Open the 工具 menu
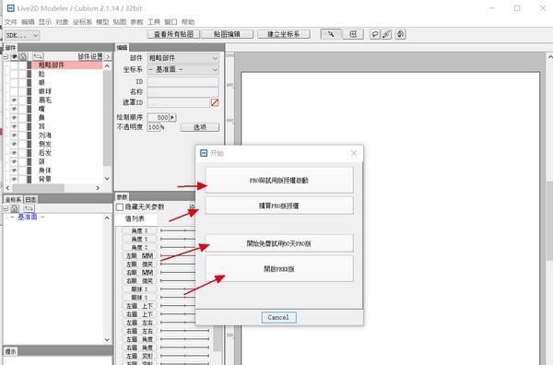Viewport: 553px width, 365px height. coord(154,22)
